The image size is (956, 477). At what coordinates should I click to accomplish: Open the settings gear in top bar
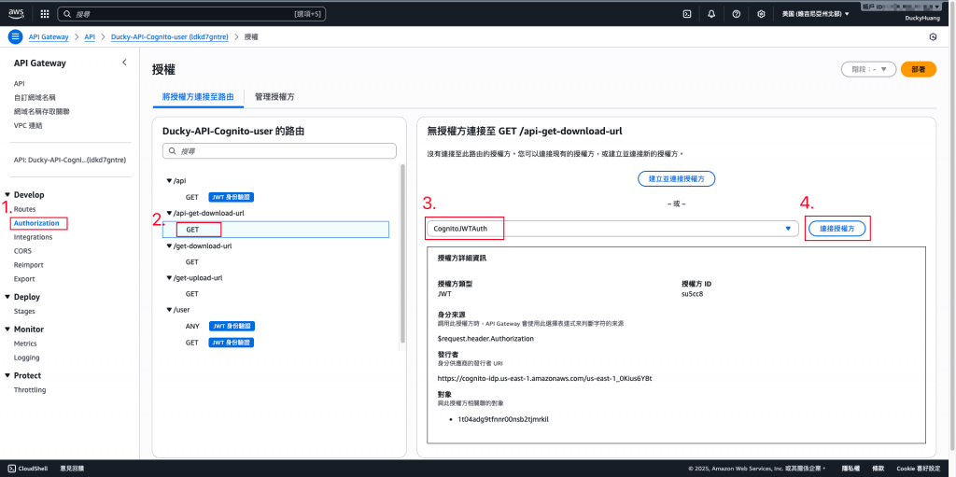(x=761, y=13)
